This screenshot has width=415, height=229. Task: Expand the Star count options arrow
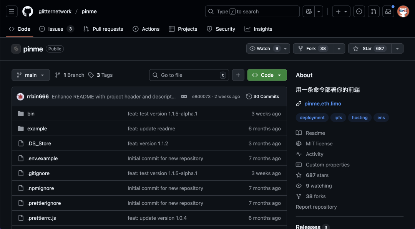pos(397,48)
